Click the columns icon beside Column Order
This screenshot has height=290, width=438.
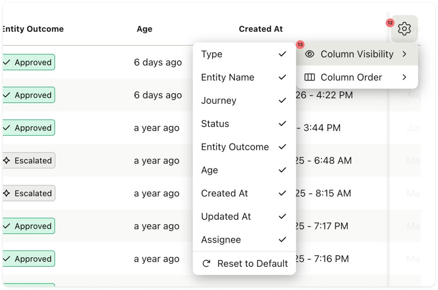click(309, 77)
